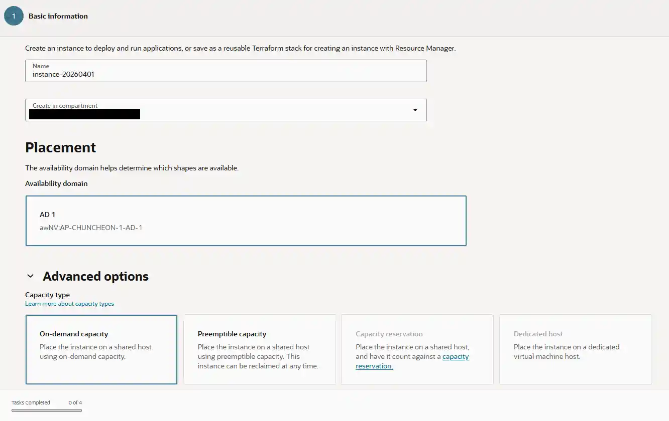The height and width of the screenshot is (421, 669).
Task: Open Learn more about capacity types link
Action: [x=69, y=304]
